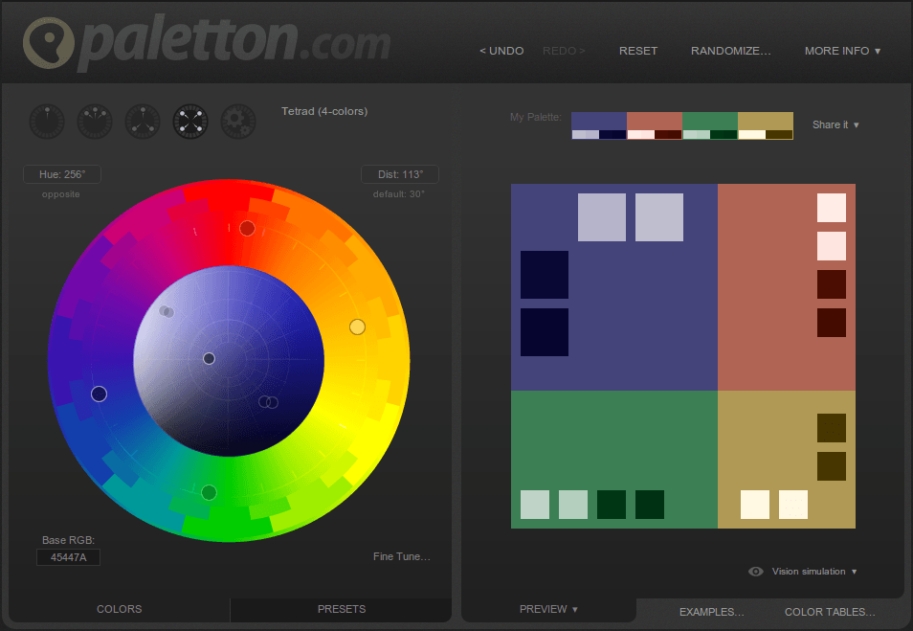The height and width of the screenshot is (631, 913).
Task: Click the upper dark navy square in preview
Action: [x=545, y=275]
